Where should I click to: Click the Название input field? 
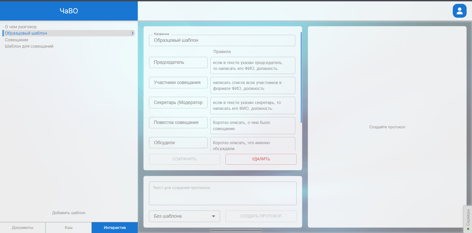pyautogui.click(x=222, y=40)
